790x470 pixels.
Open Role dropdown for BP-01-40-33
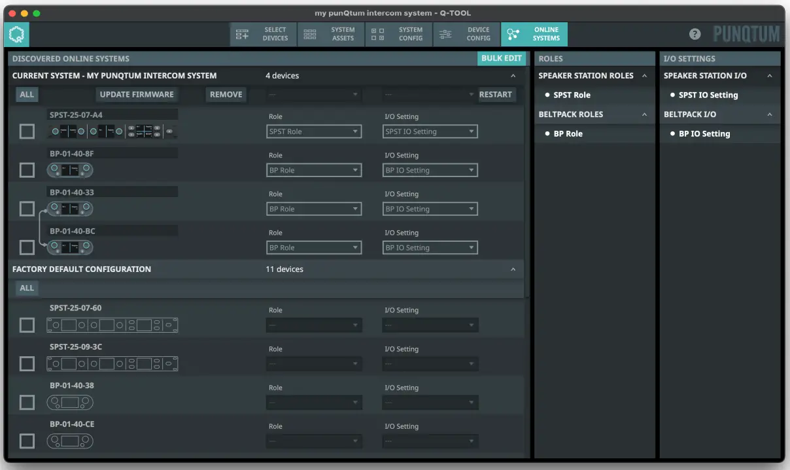(x=314, y=209)
